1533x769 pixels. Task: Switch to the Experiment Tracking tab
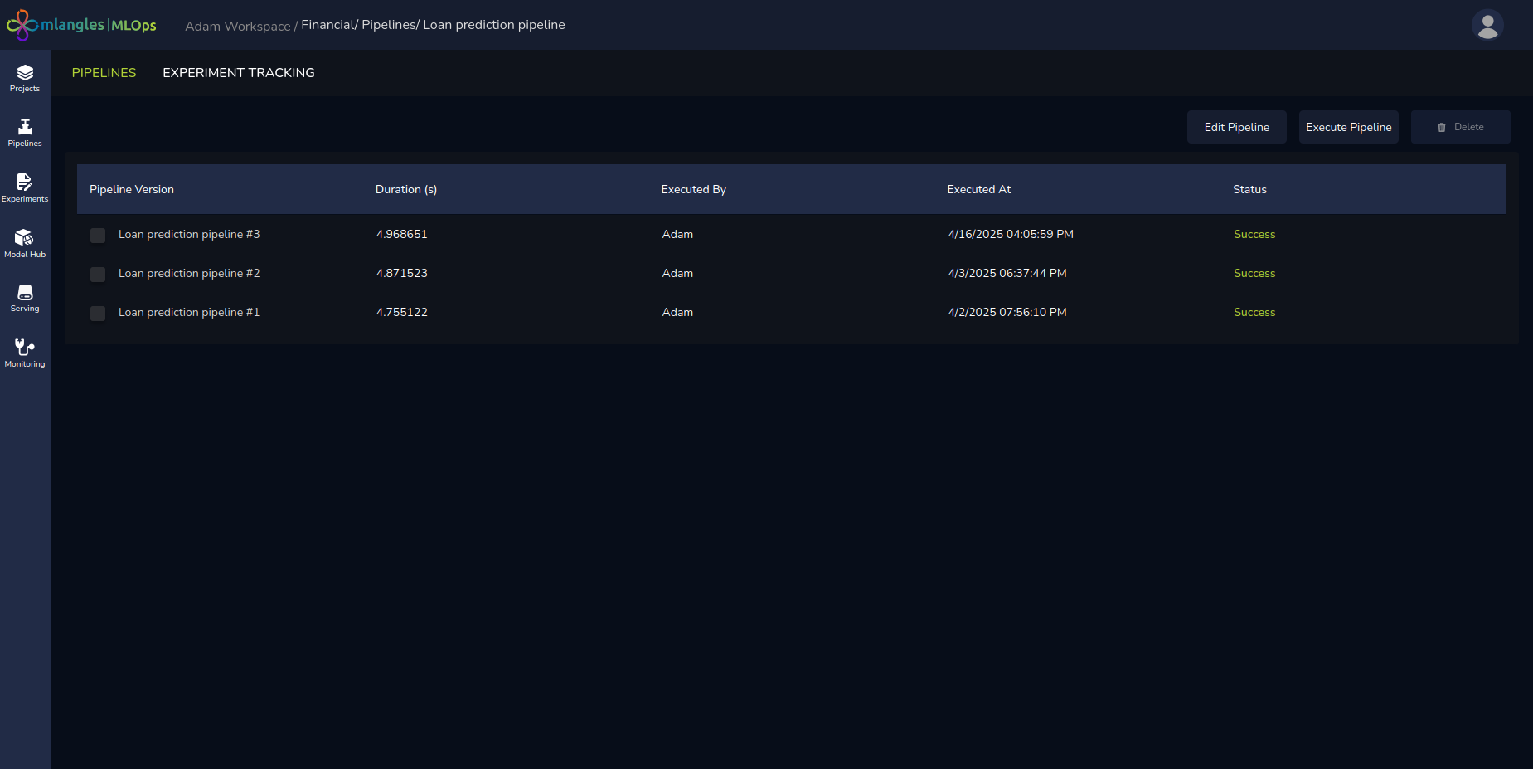click(x=239, y=73)
